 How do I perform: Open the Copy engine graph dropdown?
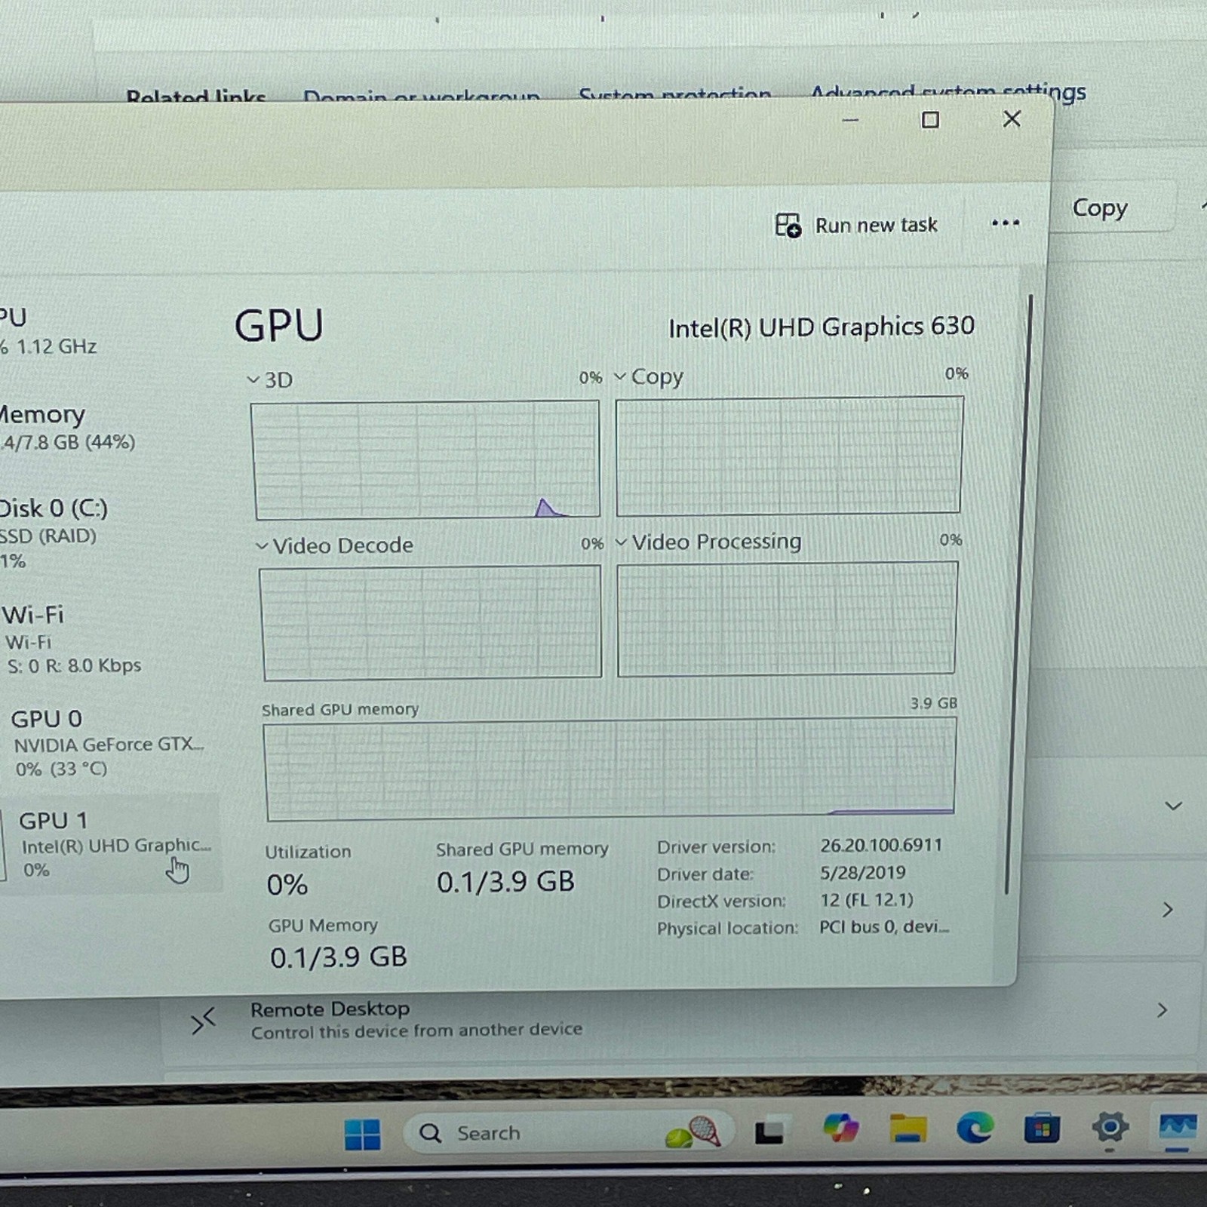tap(620, 376)
